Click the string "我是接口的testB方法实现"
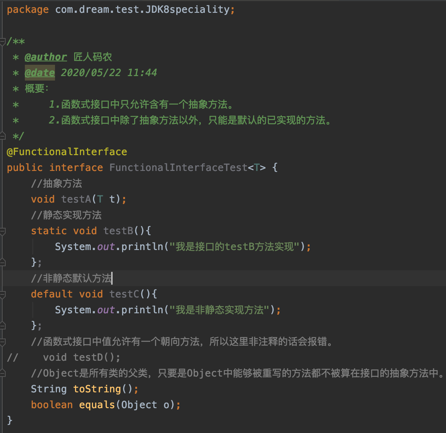This screenshot has width=446, height=433. pyautogui.click(x=235, y=247)
